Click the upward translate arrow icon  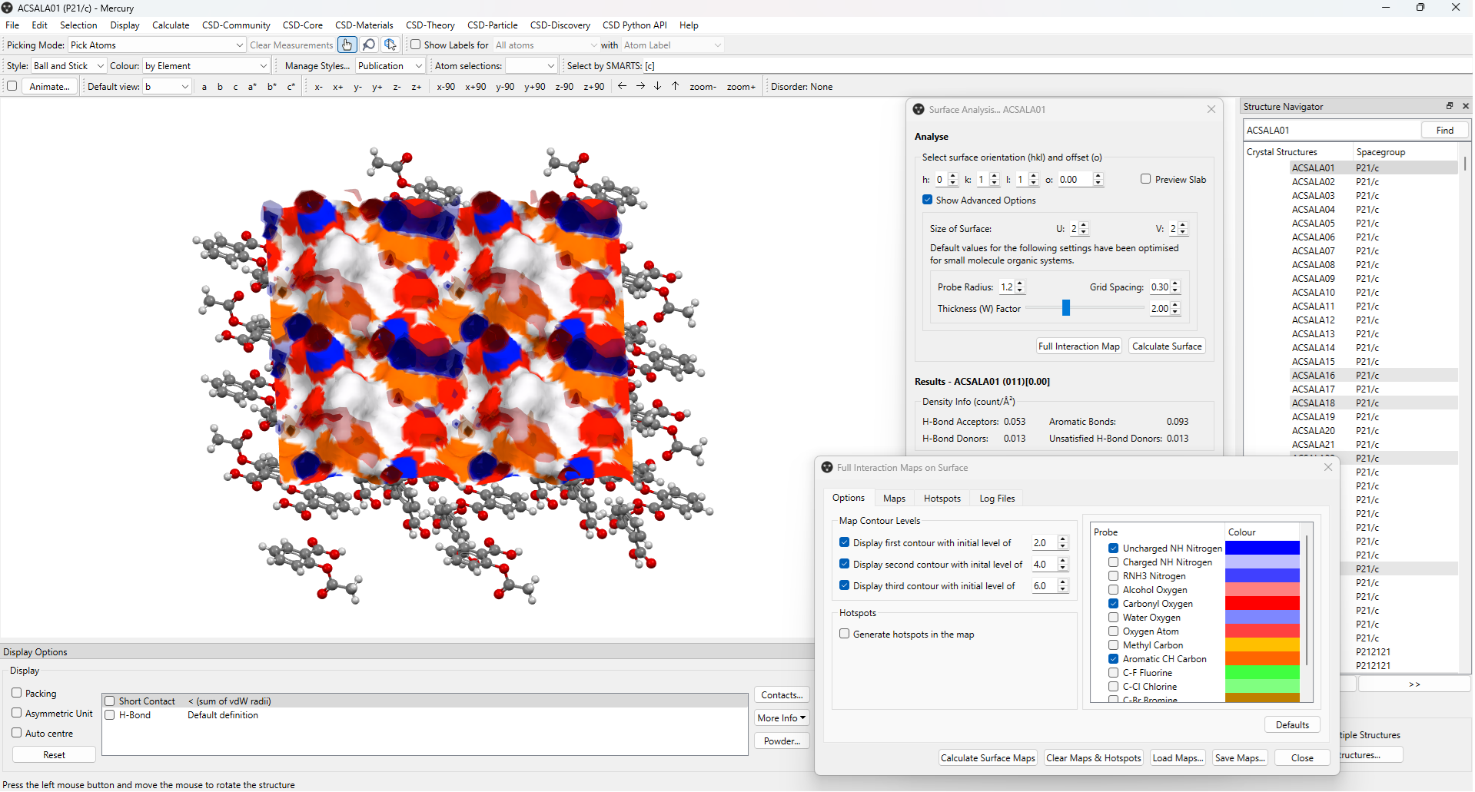[x=674, y=86]
